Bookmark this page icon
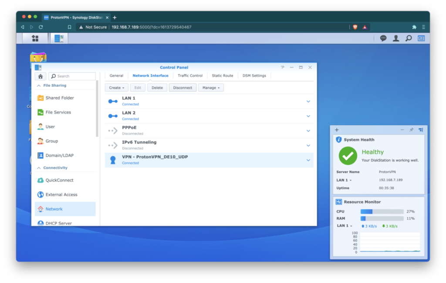Image resolution: width=446 pixels, height=283 pixels. [x=69, y=27]
